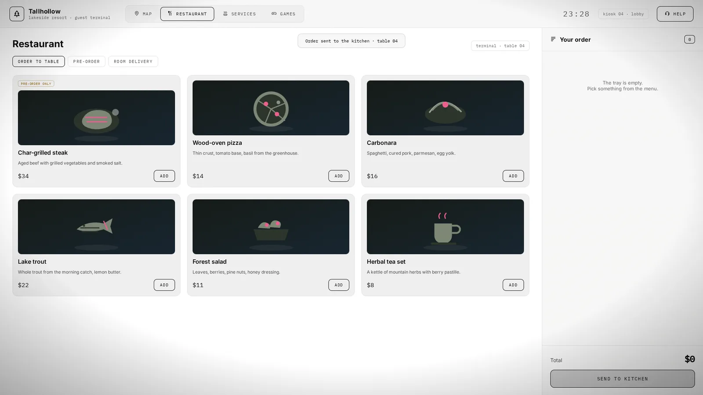Select the Restaurant tab label
The width and height of the screenshot is (703, 395).
[x=191, y=14]
